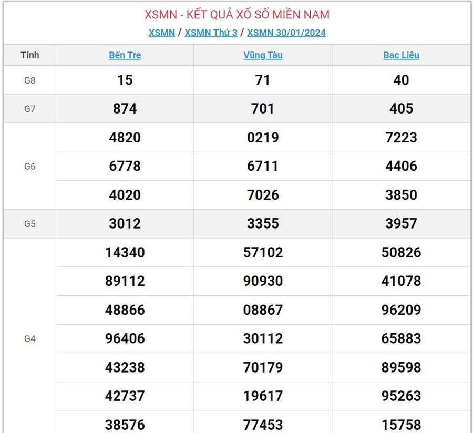Click the Tỉnh column header
Image resolution: width=473 pixels, height=433 pixels.
[x=30, y=55]
